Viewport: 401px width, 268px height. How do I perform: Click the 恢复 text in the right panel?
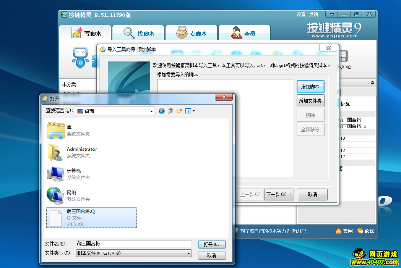pos(345,104)
